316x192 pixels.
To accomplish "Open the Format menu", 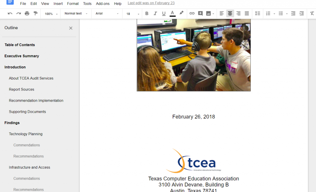I will (73, 4).
